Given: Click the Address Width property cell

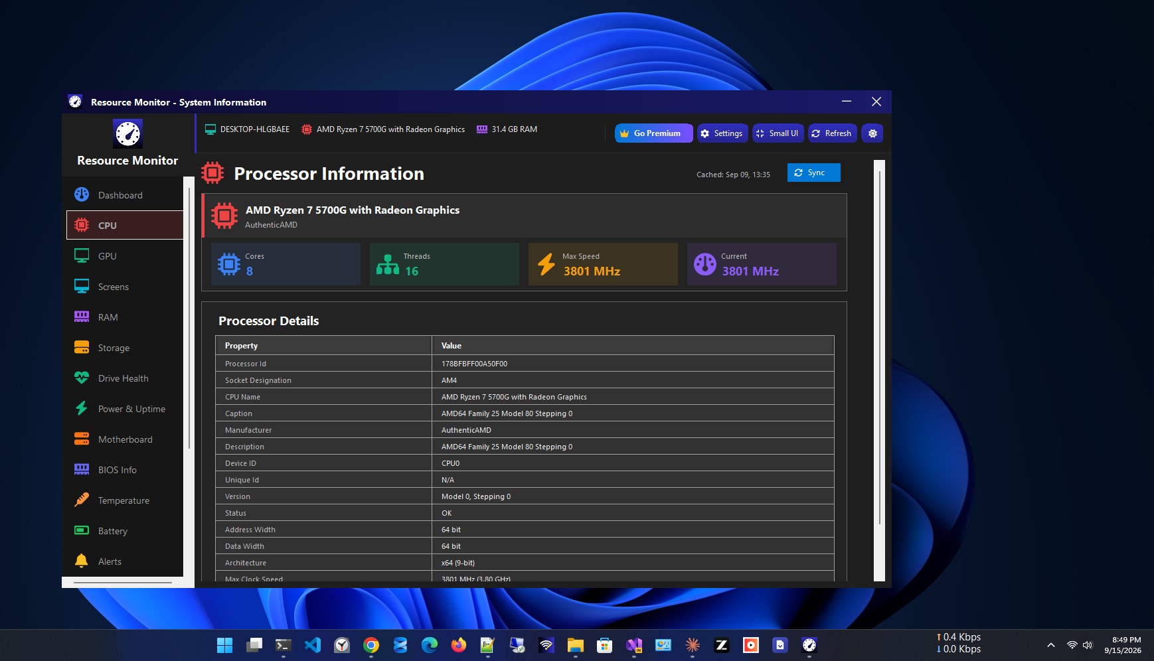Looking at the screenshot, I should tap(323, 530).
